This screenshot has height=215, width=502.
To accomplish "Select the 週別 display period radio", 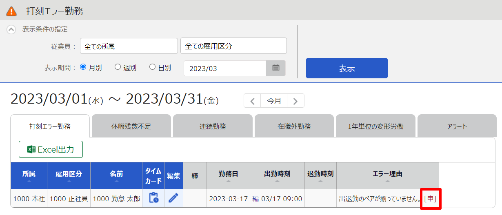I will coord(118,67).
